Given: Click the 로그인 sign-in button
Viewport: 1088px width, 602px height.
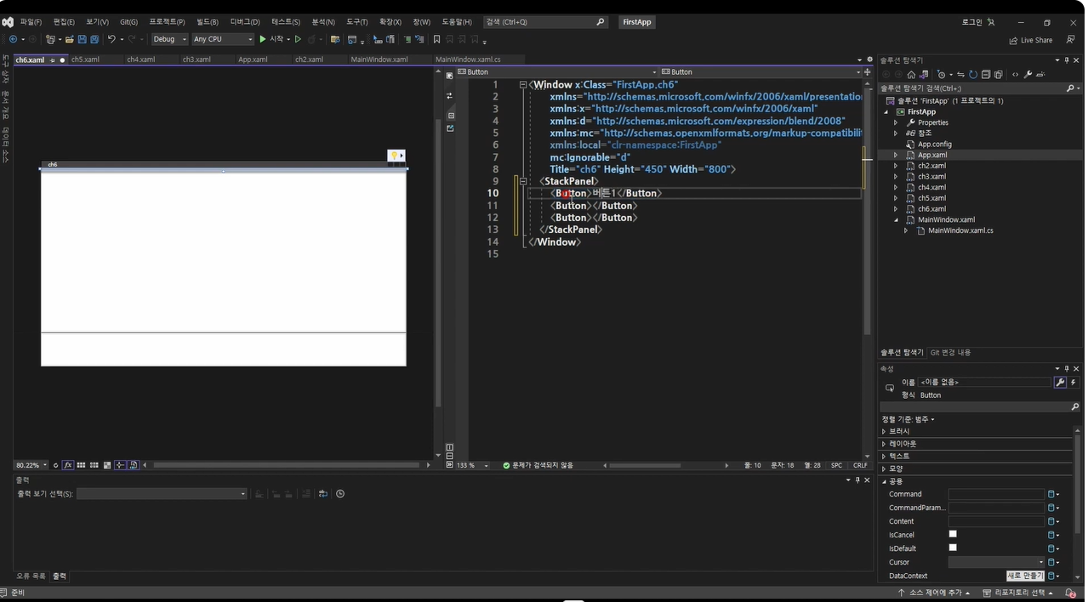Looking at the screenshot, I should 978,22.
